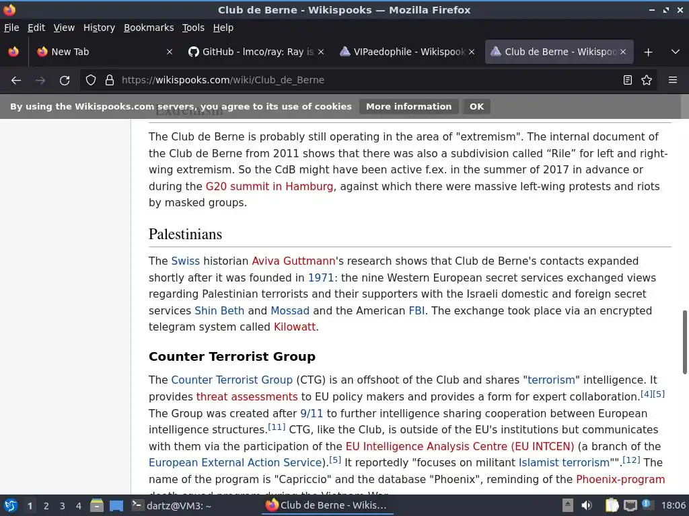Close the GitHub lmco/ray tab
This screenshot has height=516, width=689.
pyautogui.click(x=321, y=52)
